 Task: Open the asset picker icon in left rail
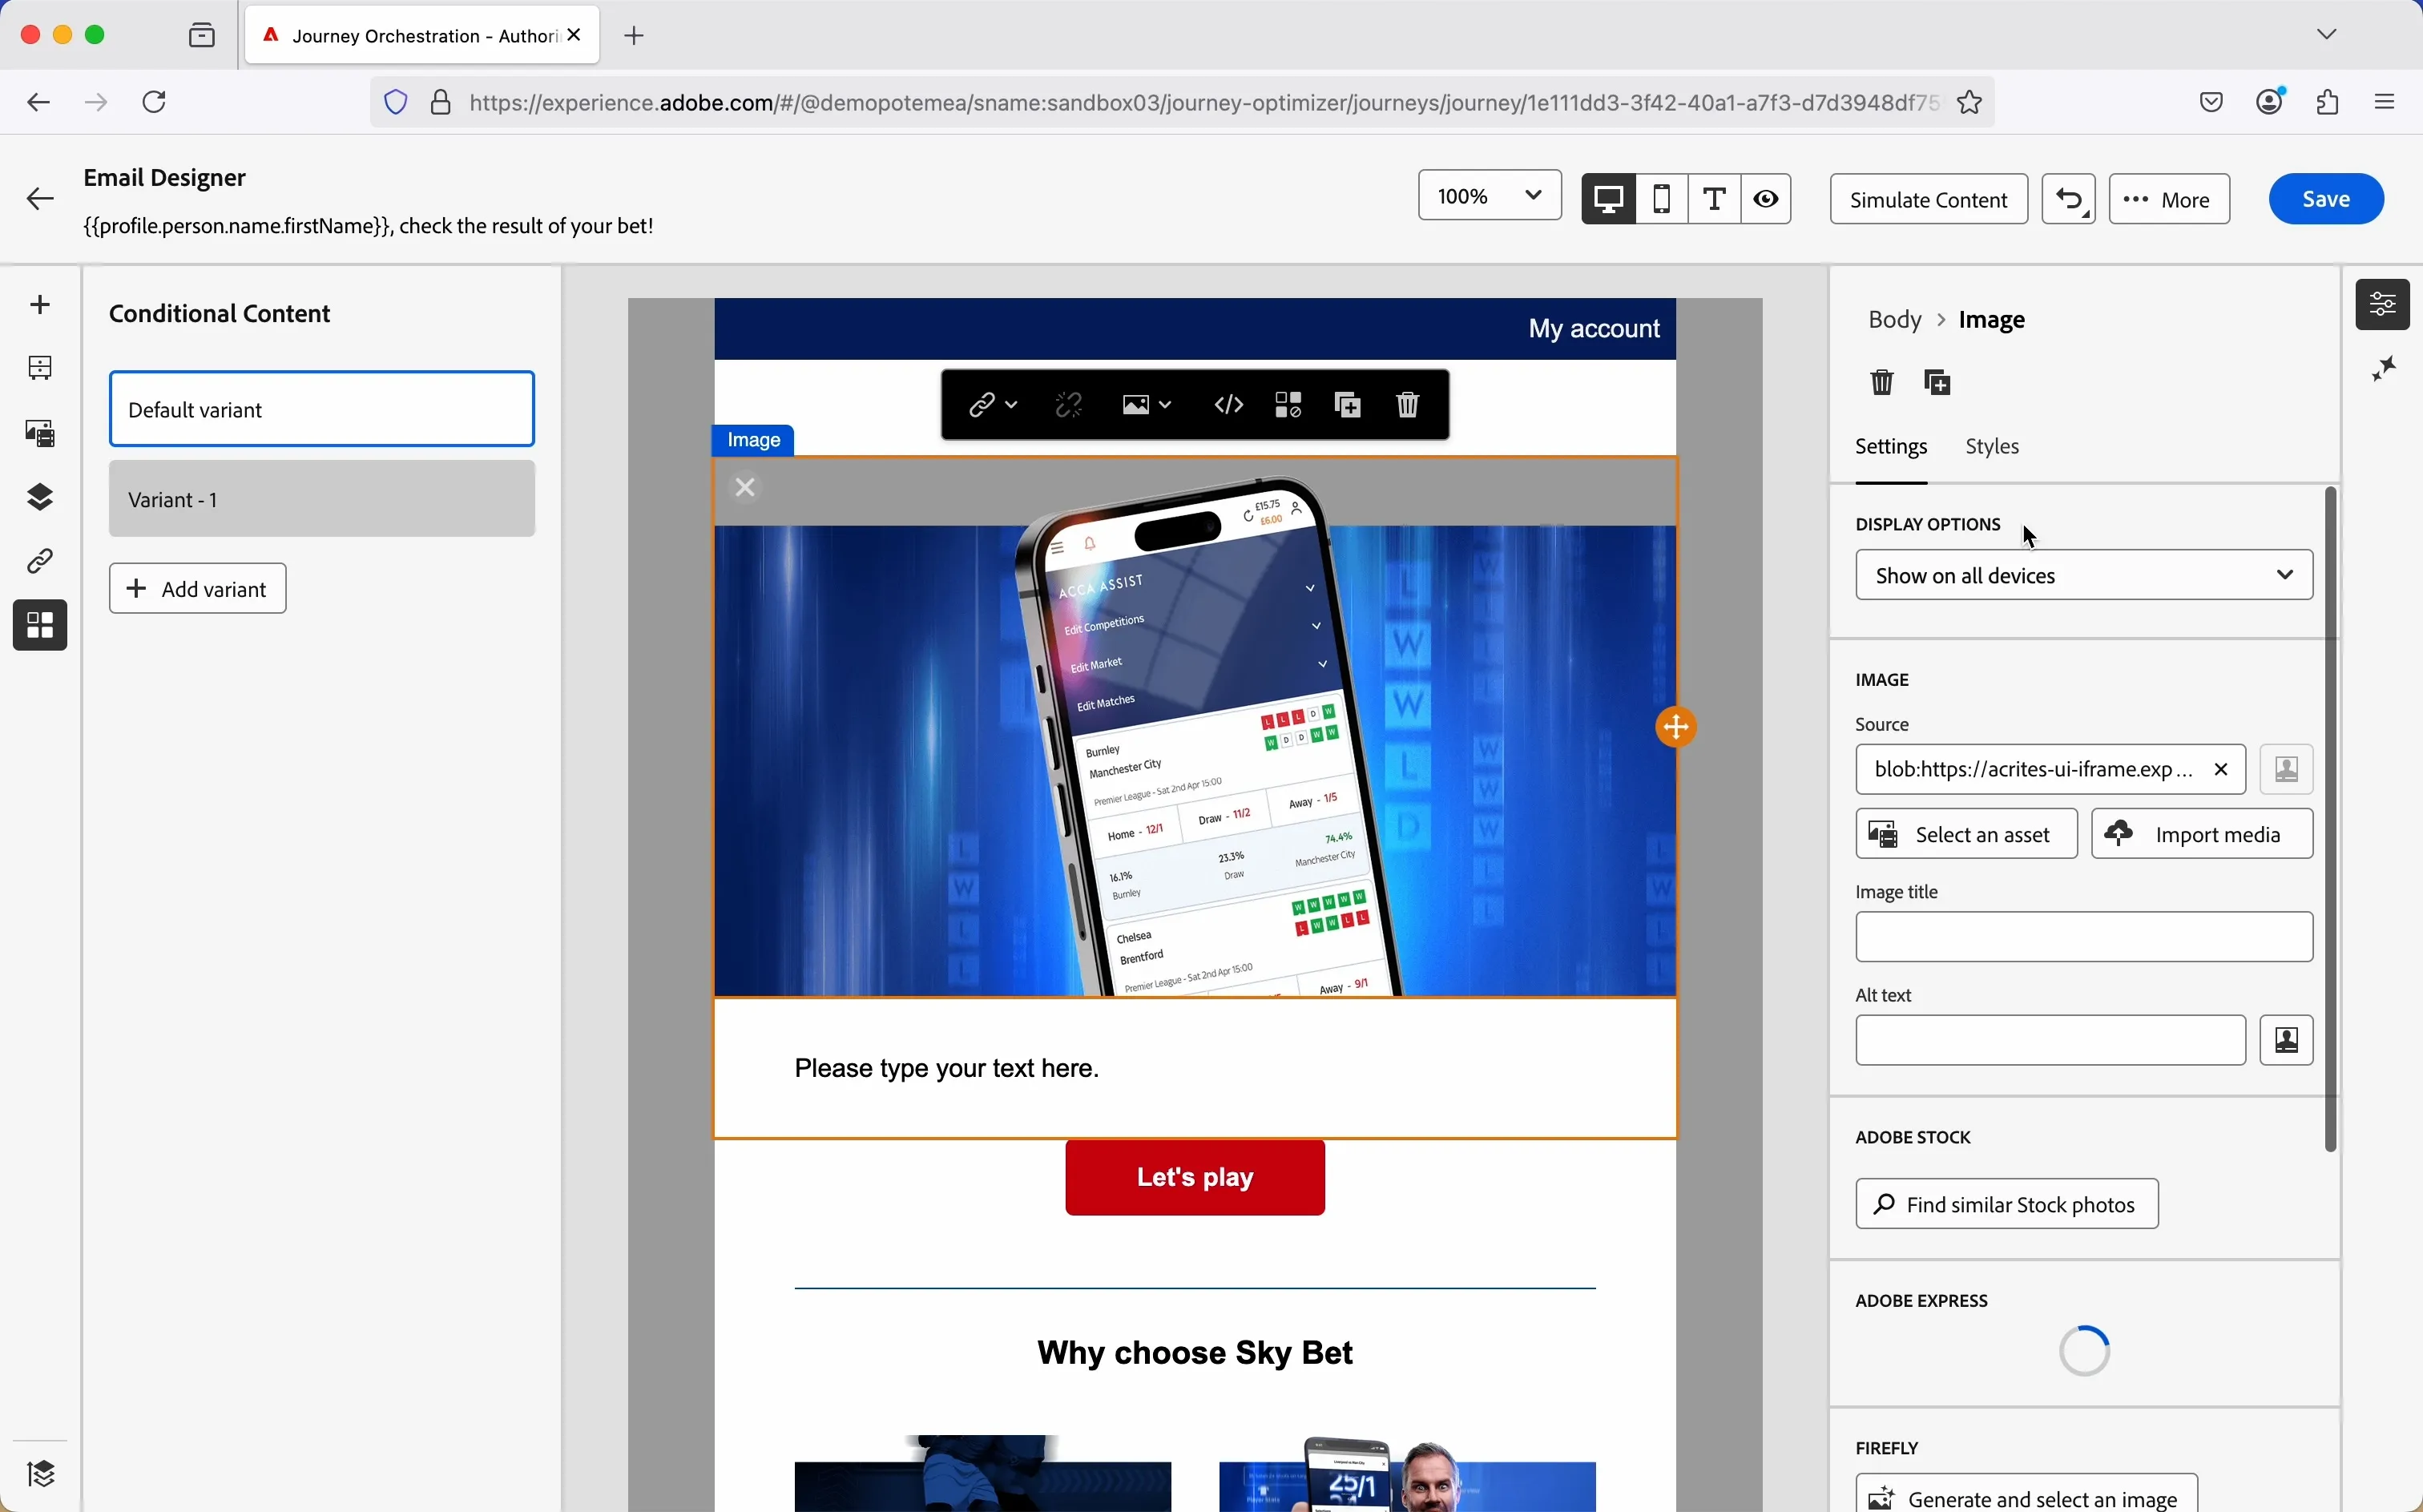pos(40,433)
